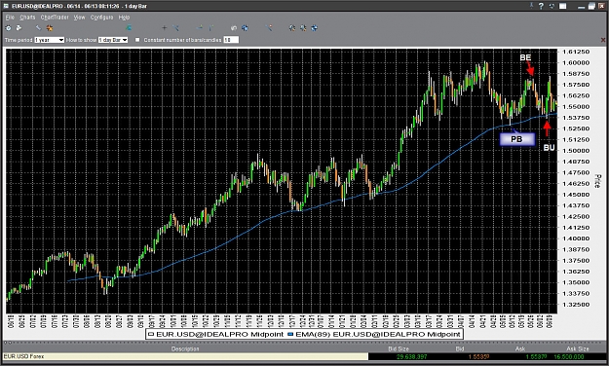609x366 pixels.
Task: Click the toolbar icon right of the gear
Action: (19, 28)
